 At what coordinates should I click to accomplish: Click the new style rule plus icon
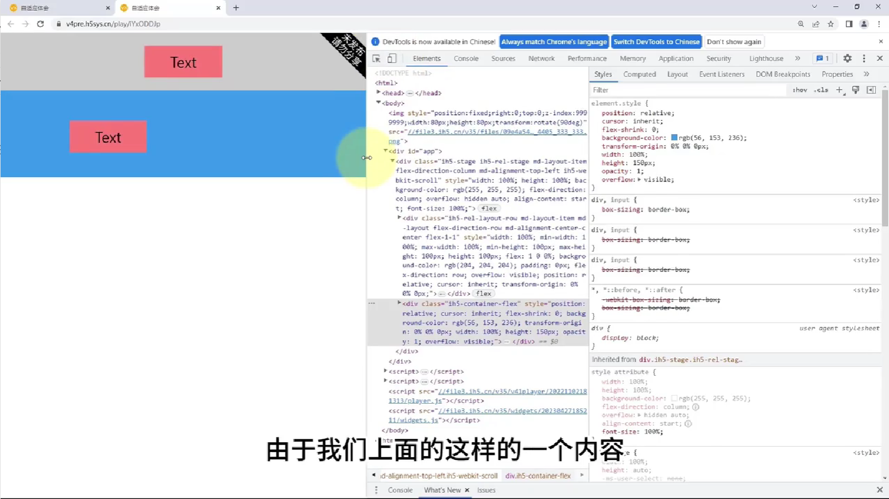tap(840, 90)
